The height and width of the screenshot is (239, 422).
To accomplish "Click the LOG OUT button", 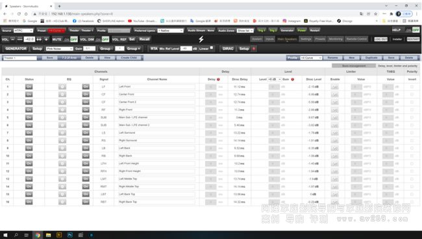I will tap(381, 40).
